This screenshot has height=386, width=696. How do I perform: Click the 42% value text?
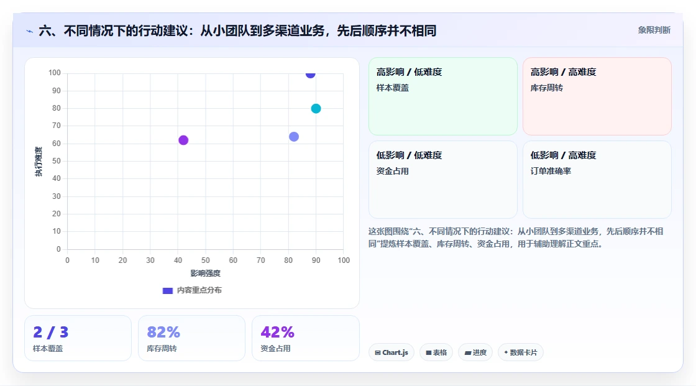(x=277, y=333)
